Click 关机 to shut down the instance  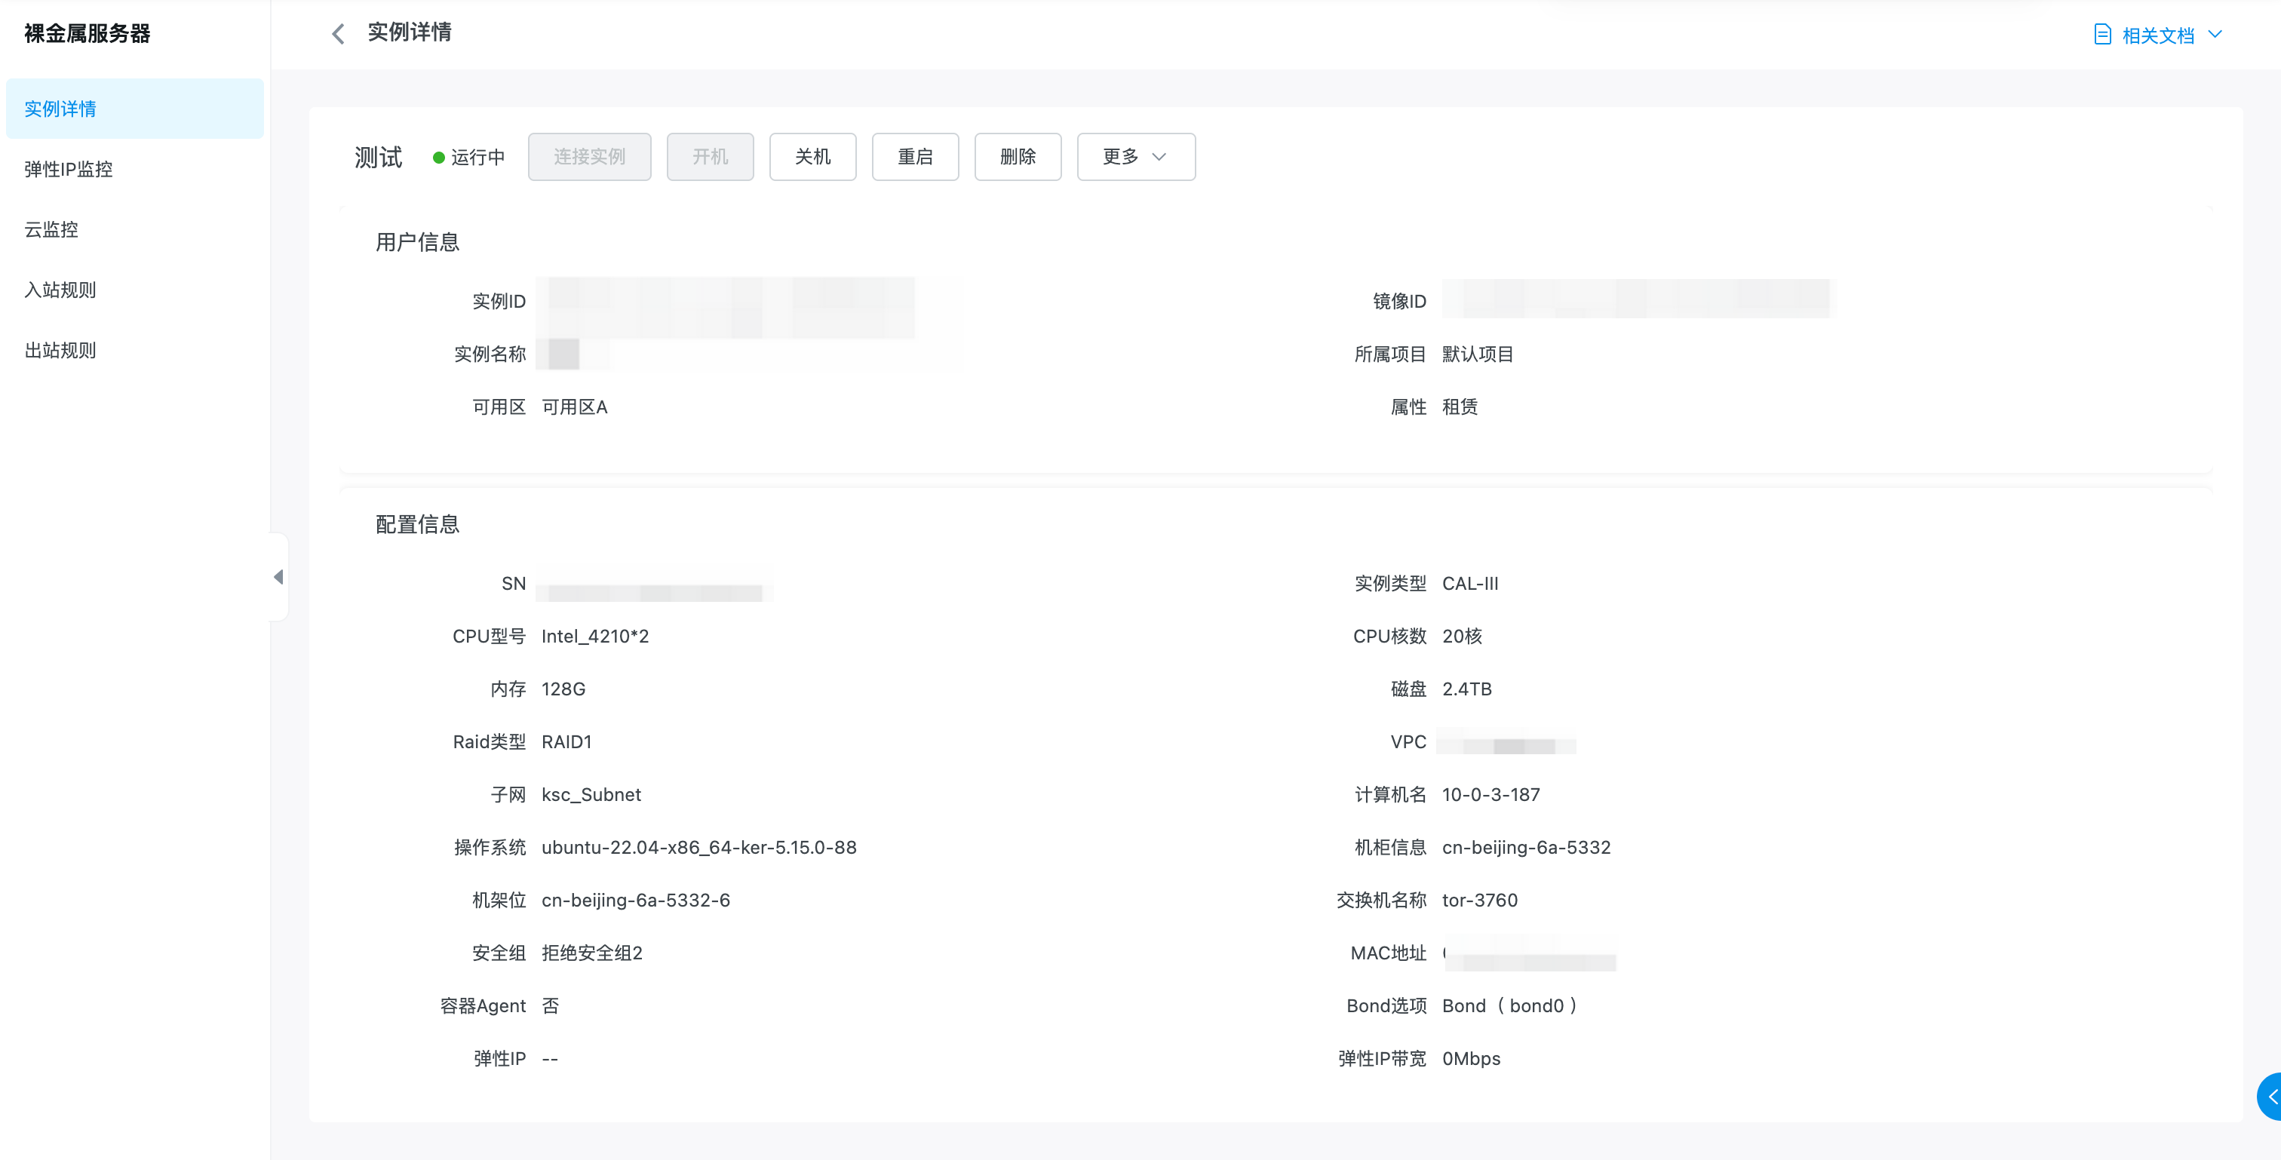pyautogui.click(x=812, y=157)
